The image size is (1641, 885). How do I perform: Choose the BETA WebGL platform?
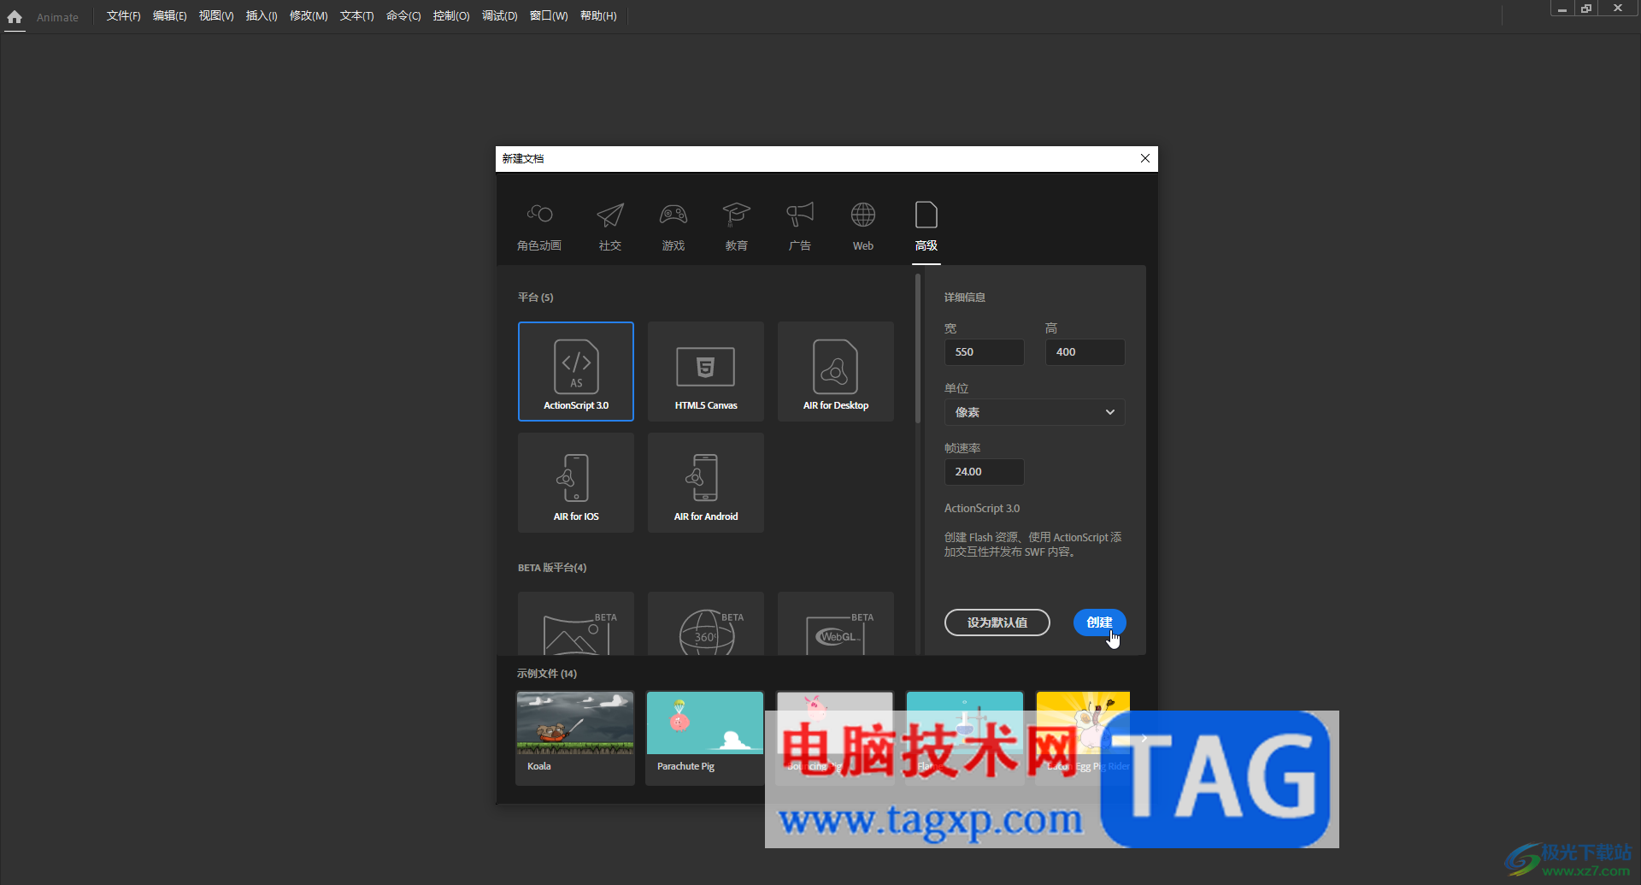pos(836,623)
